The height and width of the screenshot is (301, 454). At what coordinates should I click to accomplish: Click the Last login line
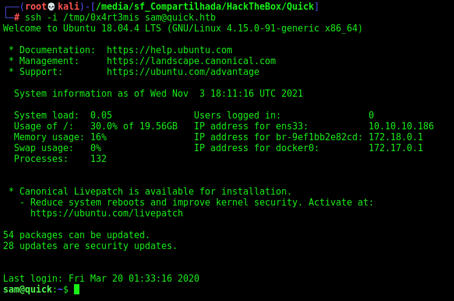click(x=101, y=279)
